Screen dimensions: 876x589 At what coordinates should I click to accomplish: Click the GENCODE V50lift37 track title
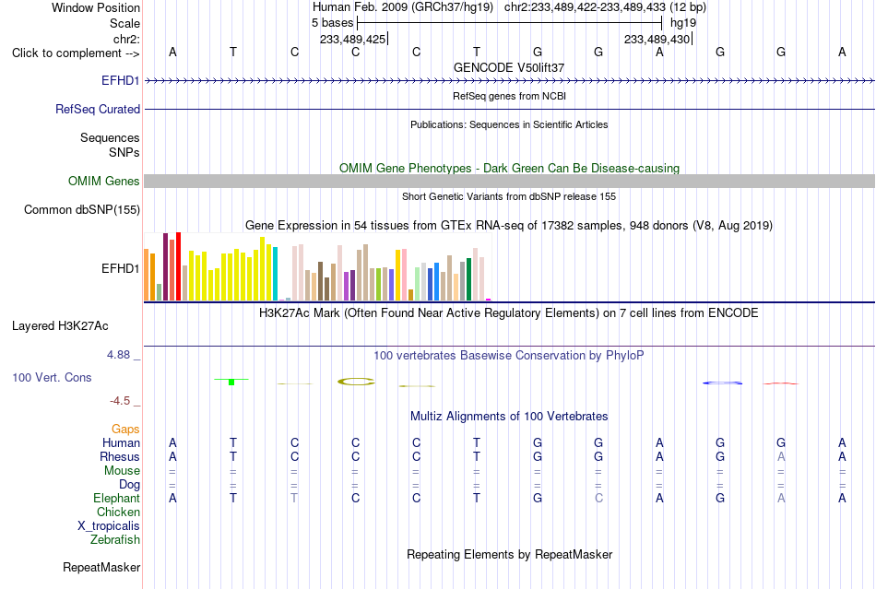509,67
